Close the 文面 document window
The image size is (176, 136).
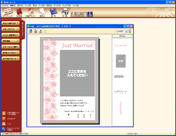click(x=131, y=26)
